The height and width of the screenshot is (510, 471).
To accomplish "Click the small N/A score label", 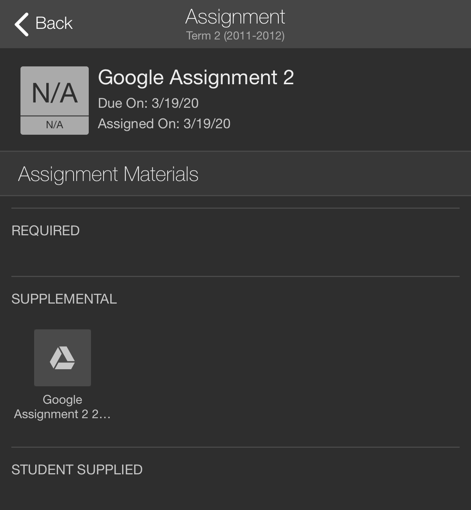I will coord(55,125).
